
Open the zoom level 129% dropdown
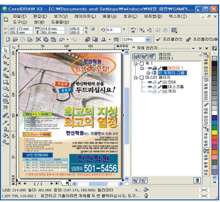point(148,40)
